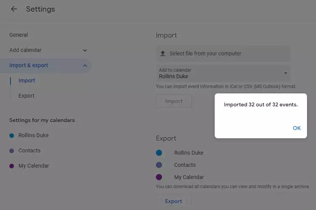Click Contacts in Export list
The image size is (316, 210).
(x=185, y=165)
